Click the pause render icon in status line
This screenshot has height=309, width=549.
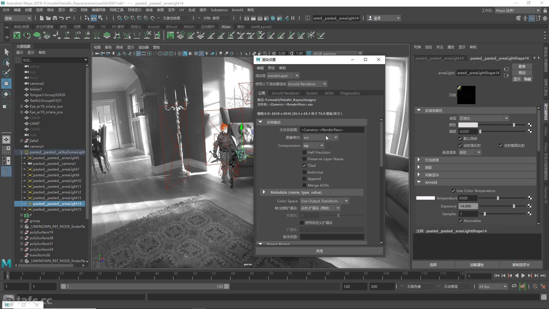coord(293,18)
